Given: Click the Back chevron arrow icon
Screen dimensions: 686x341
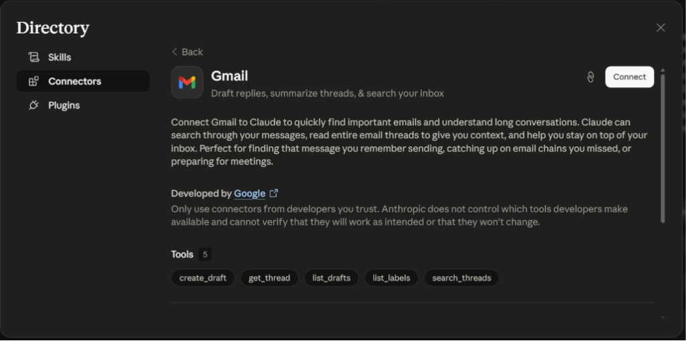Looking at the screenshot, I should coord(175,52).
